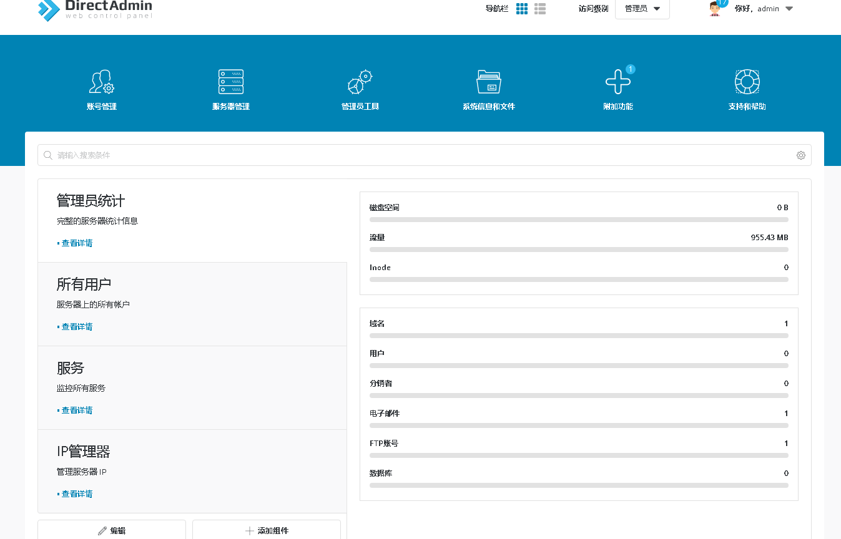Viewport: 841px width, 539px height.
Task: Open search settings gear icon
Action: pyautogui.click(x=801, y=155)
